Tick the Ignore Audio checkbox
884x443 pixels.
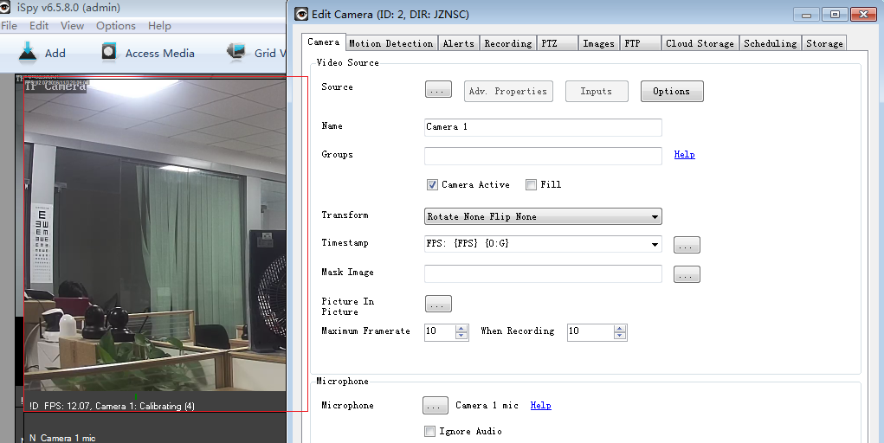pyautogui.click(x=429, y=431)
